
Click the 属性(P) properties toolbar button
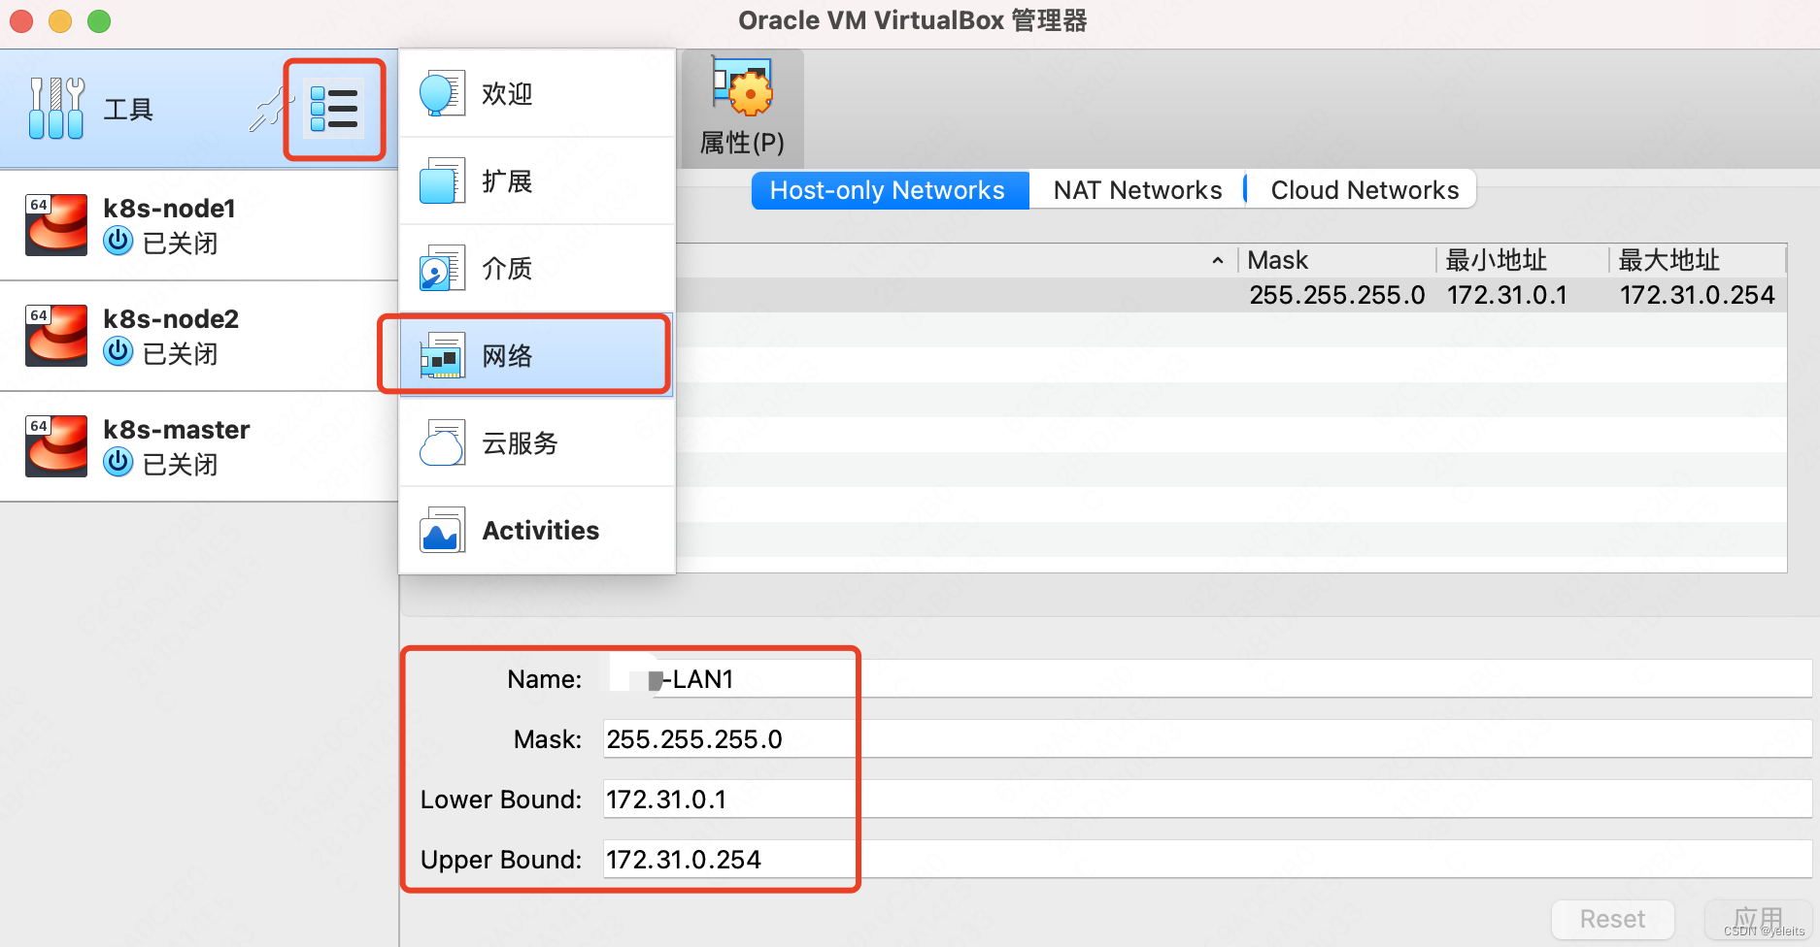click(x=743, y=108)
